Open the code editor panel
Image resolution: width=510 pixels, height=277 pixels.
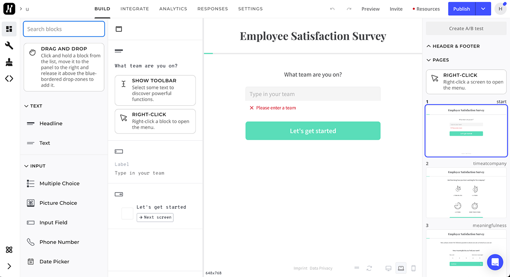[x=9, y=78]
